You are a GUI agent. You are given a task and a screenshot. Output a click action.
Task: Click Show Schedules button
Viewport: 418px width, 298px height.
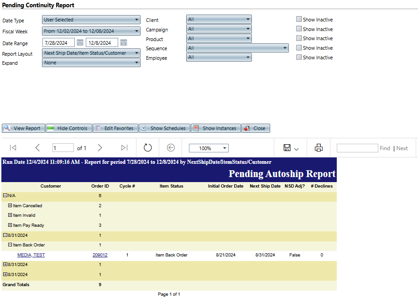point(164,128)
